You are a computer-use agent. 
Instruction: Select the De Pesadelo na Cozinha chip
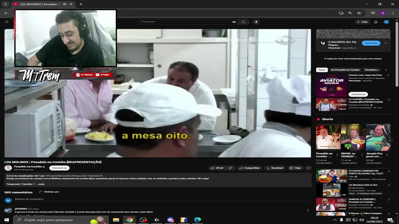pos(345,70)
